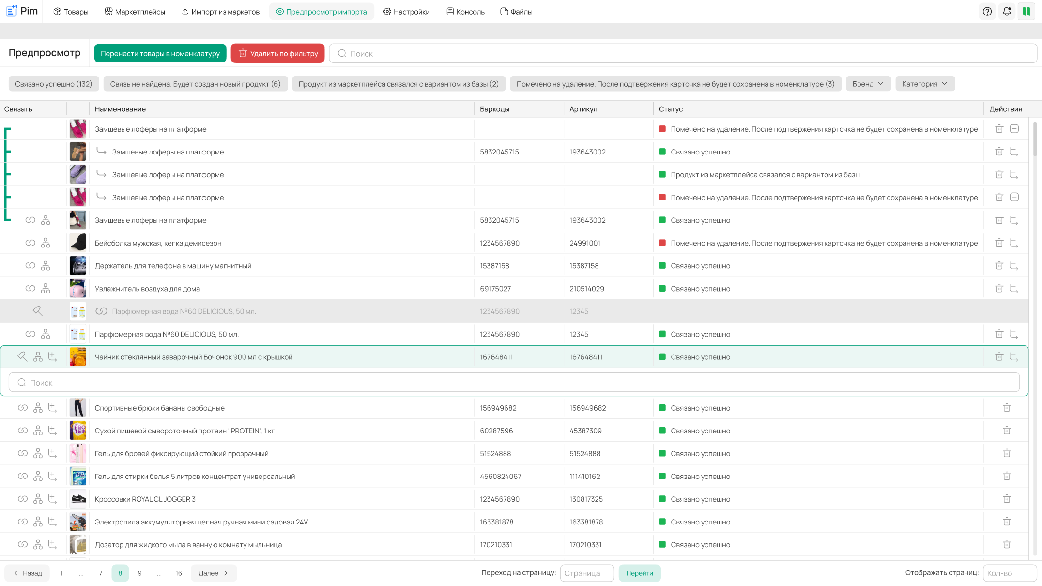Go to page 9 in pagination
1042x586 pixels.
[139, 573]
